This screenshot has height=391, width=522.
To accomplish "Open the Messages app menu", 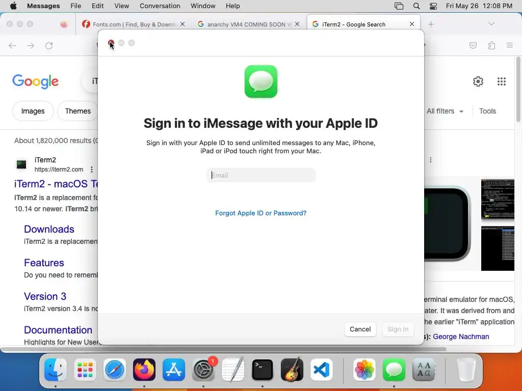I will 43,6.
